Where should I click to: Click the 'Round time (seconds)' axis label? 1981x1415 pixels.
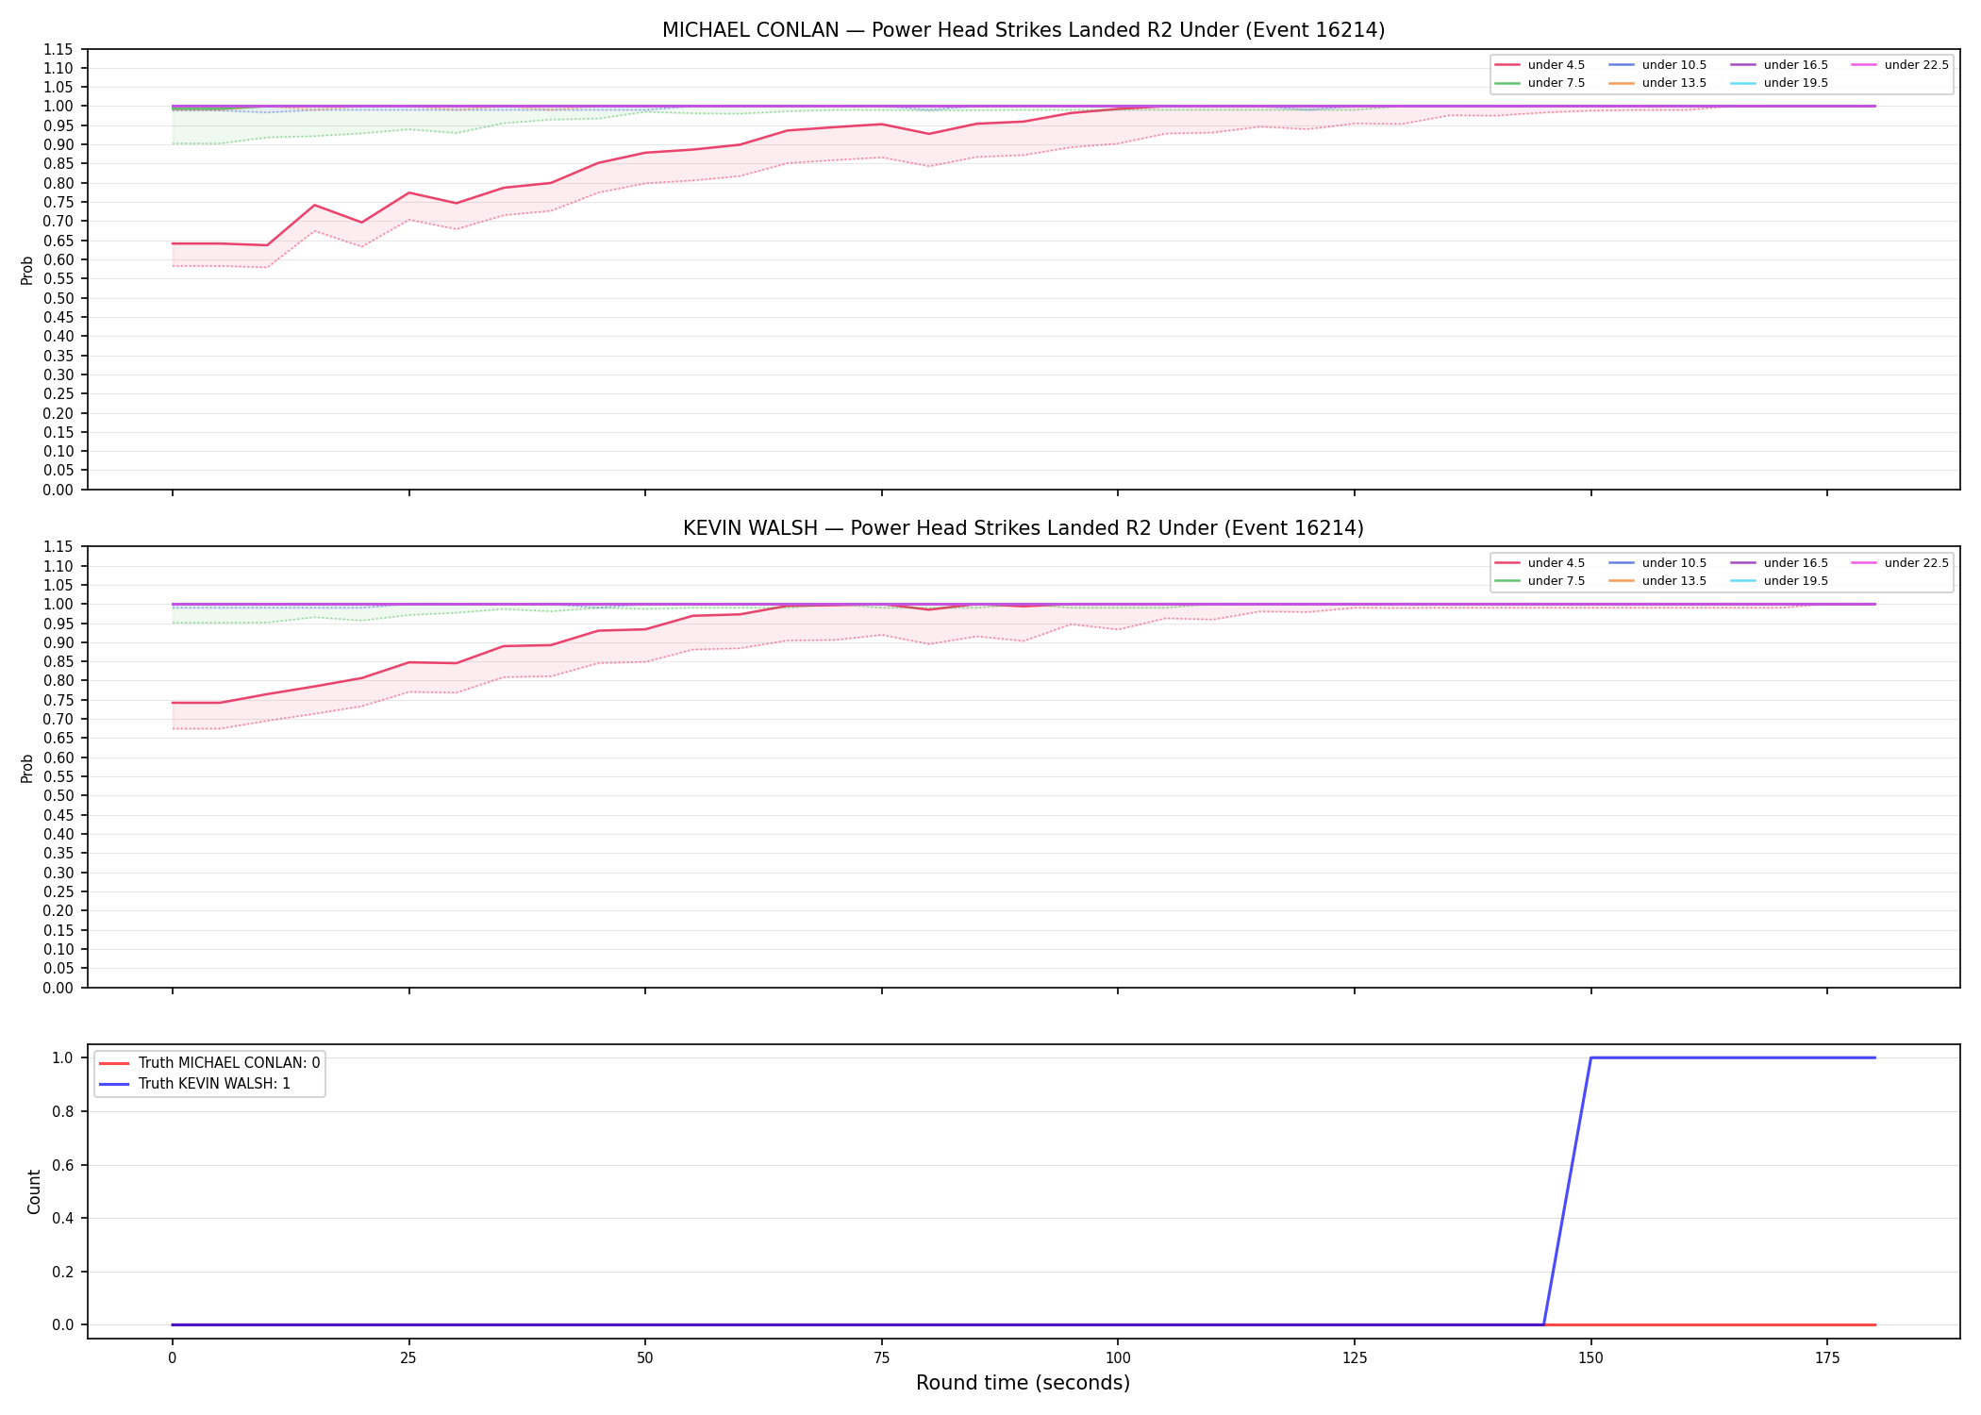click(x=1023, y=1384)
